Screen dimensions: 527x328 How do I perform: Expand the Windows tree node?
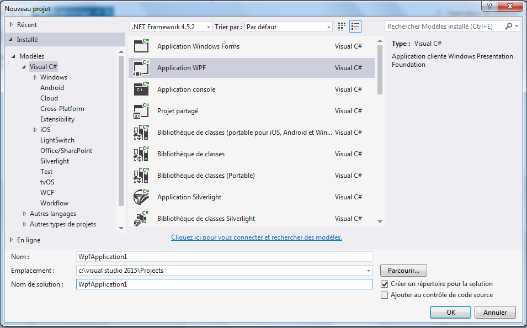tap(35, 77)
